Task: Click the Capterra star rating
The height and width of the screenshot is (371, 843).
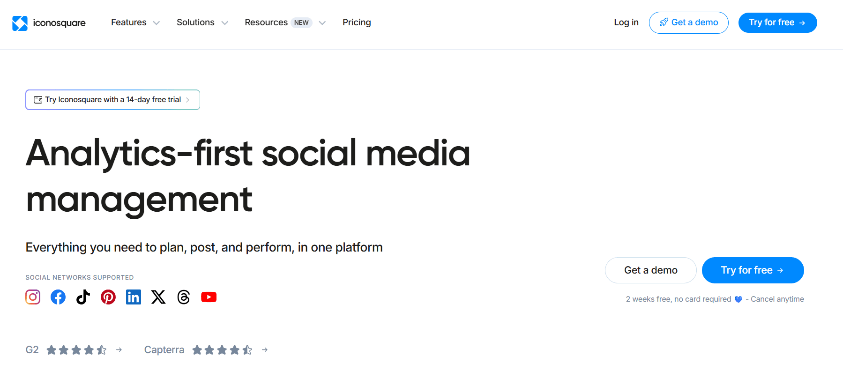Action: point(222,350)
